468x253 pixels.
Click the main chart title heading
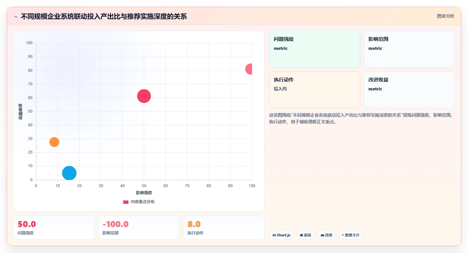click(104, 17)
